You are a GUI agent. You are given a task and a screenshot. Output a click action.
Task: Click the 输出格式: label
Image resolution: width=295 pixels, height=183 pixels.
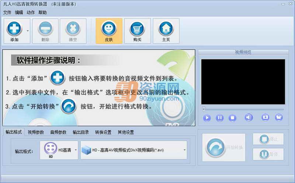tap(24, 151)
